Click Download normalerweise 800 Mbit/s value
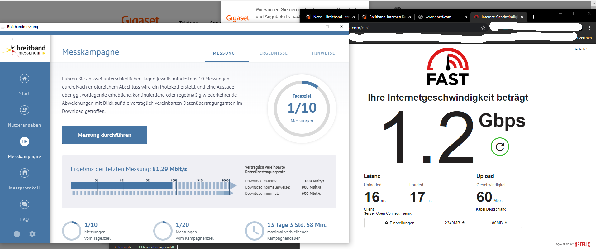 click(311, 187)
